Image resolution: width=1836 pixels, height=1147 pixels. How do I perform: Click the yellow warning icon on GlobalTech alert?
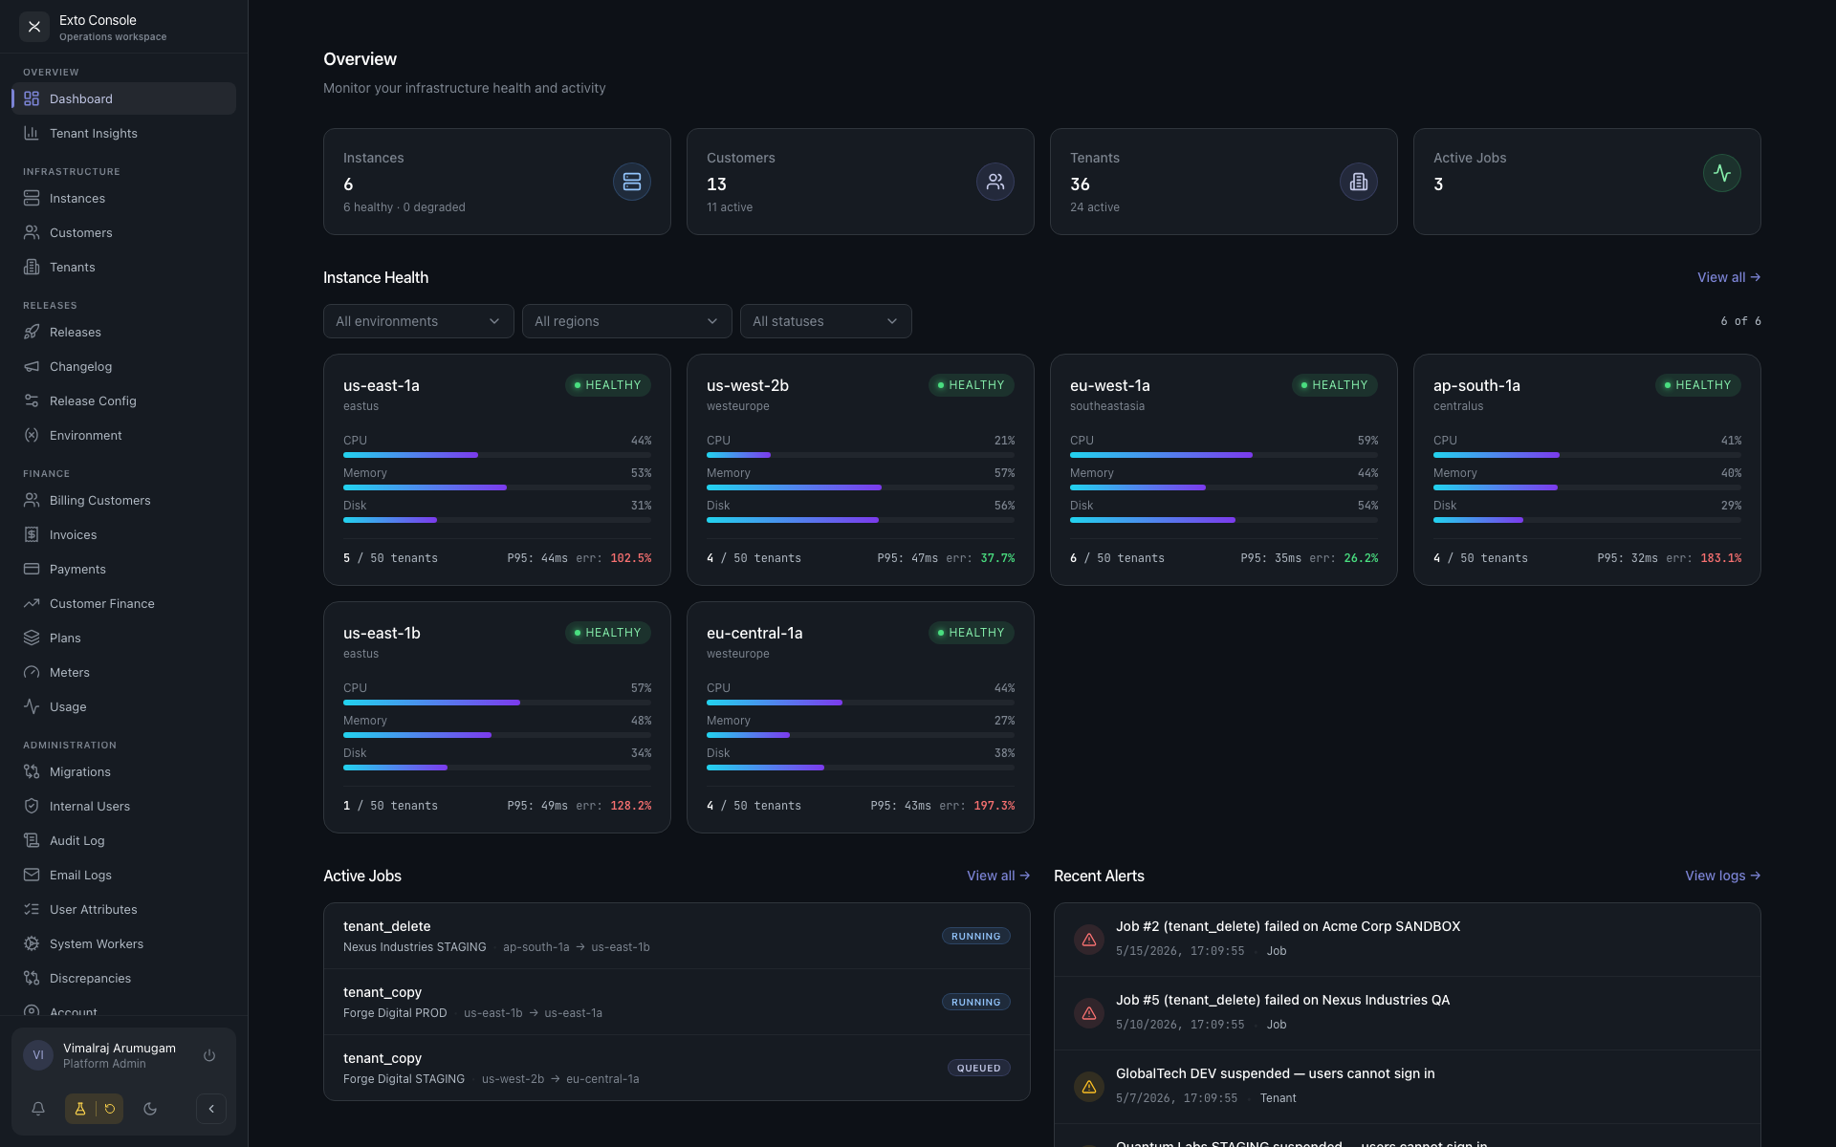click(x=1089, y=1087)
